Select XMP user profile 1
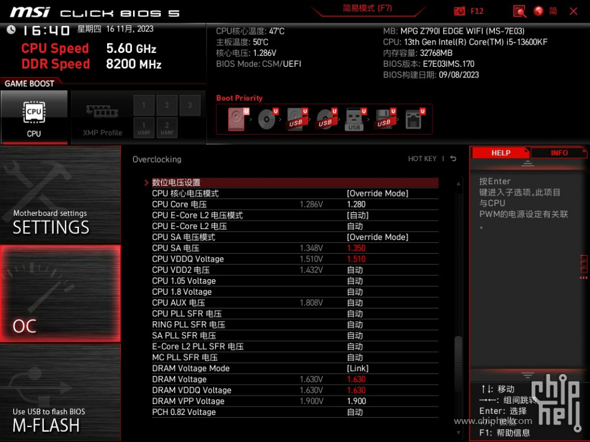 click(x=144, y=128)
